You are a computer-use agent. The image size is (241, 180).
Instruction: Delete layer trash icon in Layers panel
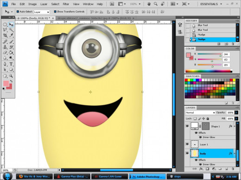click(233, 169)
